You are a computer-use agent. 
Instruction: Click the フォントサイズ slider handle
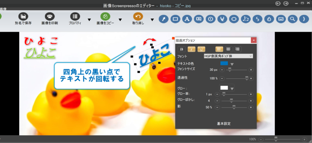230,69
